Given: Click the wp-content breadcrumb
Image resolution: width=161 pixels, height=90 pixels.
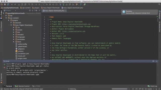Looking at the screenshot, I should pyautogui.click(x=25, y=8).
